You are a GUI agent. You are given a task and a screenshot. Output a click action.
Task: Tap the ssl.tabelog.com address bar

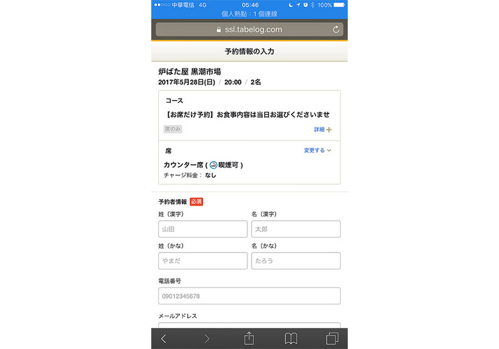coord(249,30)
